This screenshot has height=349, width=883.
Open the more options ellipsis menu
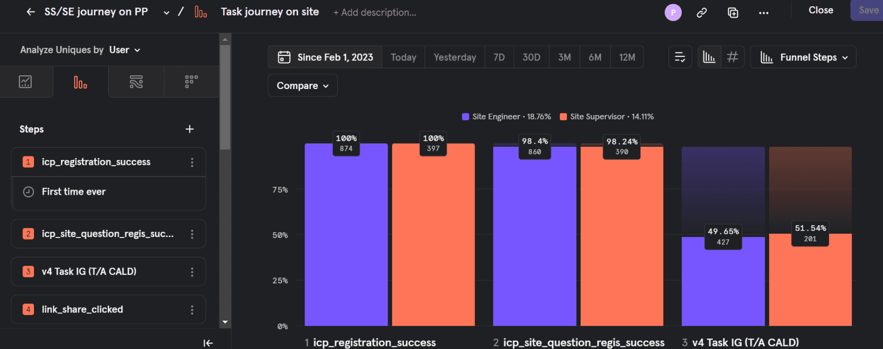(764, 13)
